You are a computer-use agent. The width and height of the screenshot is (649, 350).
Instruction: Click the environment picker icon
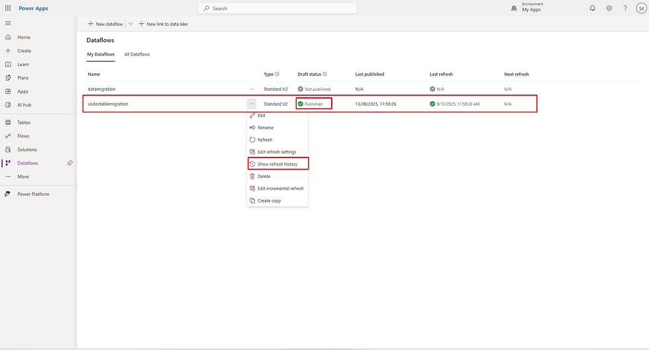[514, 9]
